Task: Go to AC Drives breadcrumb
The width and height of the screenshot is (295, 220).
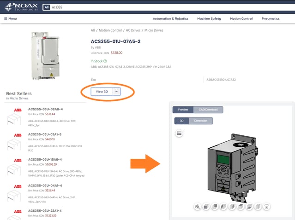Action: coord(133,30)
